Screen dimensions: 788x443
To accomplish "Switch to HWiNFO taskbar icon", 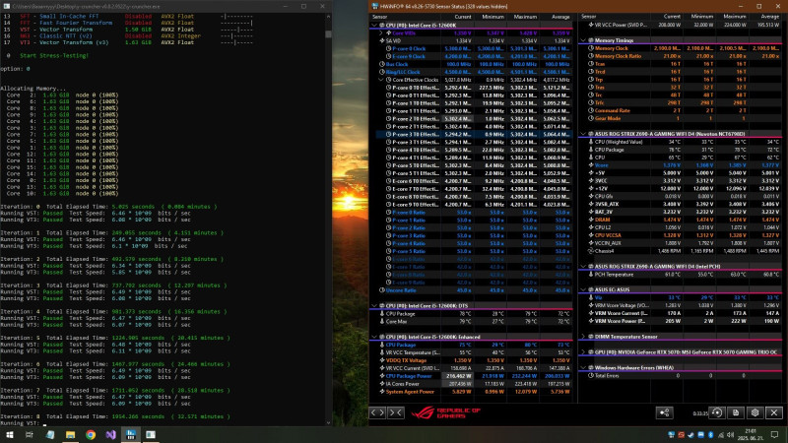I will click(x=131, y=434).
